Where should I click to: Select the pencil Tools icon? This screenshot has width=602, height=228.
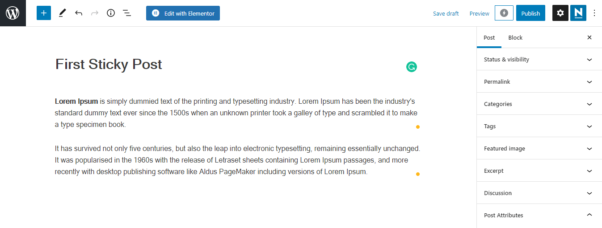click(62, 13)
